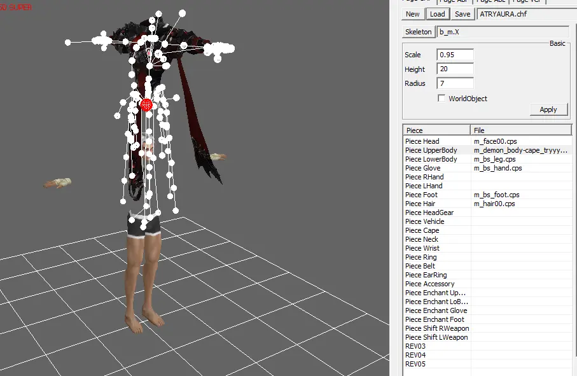Click the "m_bs_leg.cps" file entry

click(x=494, y=159)
